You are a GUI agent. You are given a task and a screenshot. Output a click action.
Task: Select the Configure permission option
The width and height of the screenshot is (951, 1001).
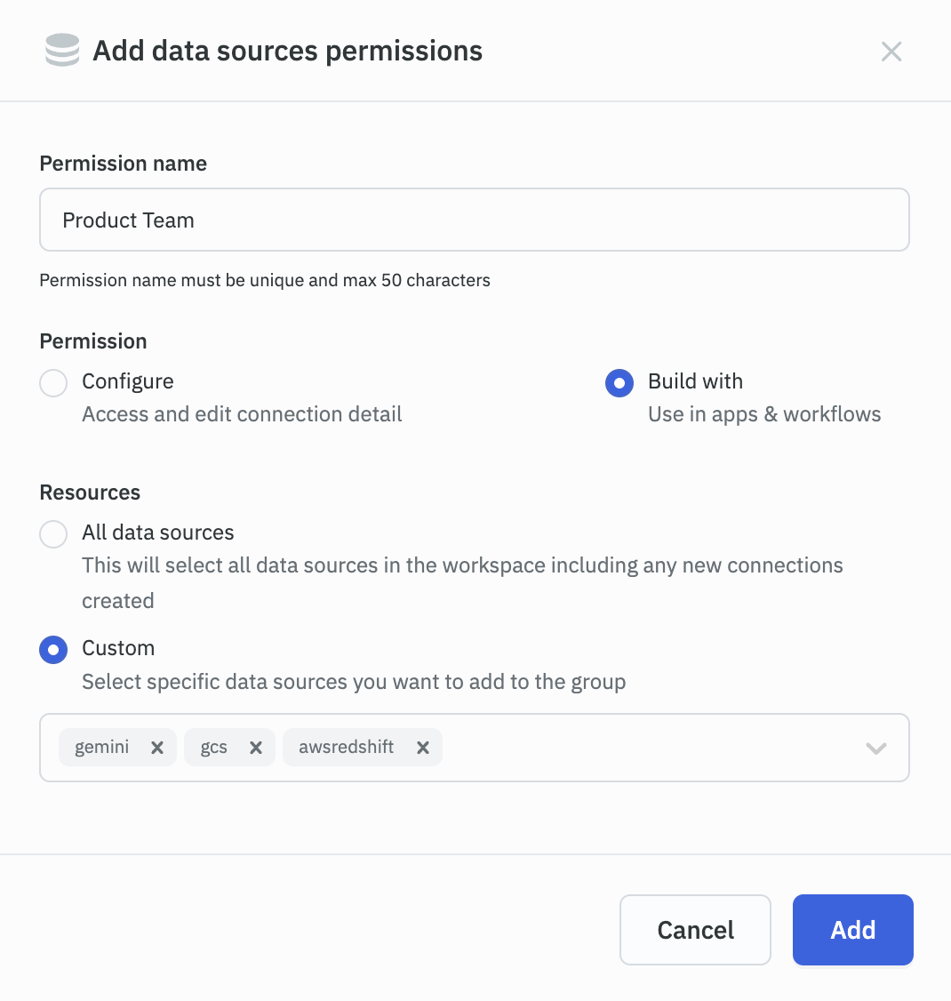53,382
